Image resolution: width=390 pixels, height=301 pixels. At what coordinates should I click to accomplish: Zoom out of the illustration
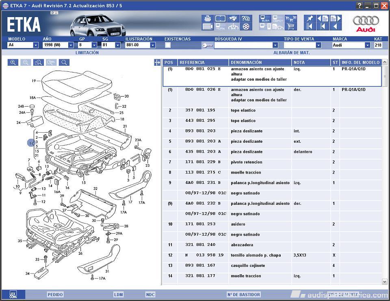click(26, 62)
